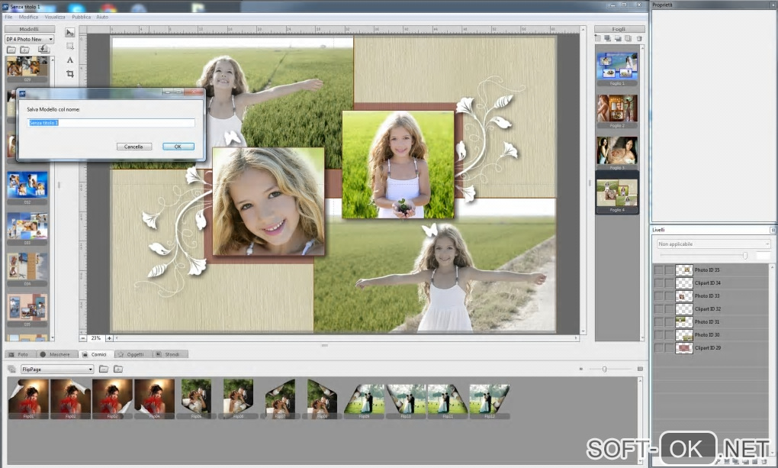Open the DP 4 Photo New dropdown
The height and width of the screenshot is (468, 778).
(x=29, y=39)
